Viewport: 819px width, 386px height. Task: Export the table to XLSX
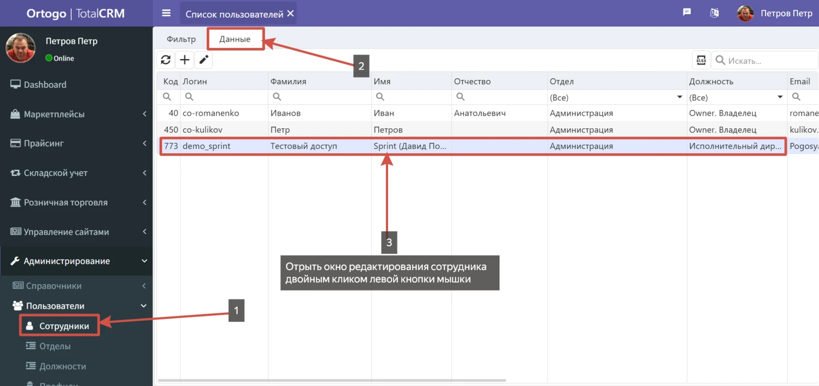point(701,61)
